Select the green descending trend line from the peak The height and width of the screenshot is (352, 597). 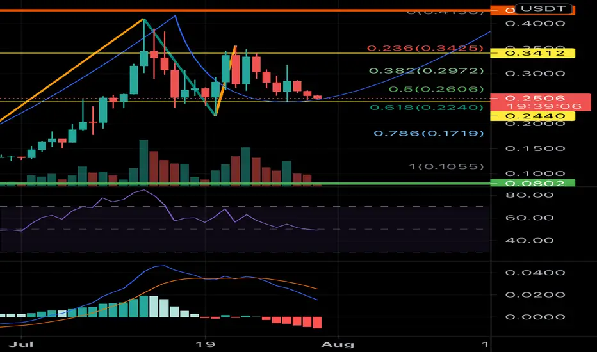click(x=179, y=67)
